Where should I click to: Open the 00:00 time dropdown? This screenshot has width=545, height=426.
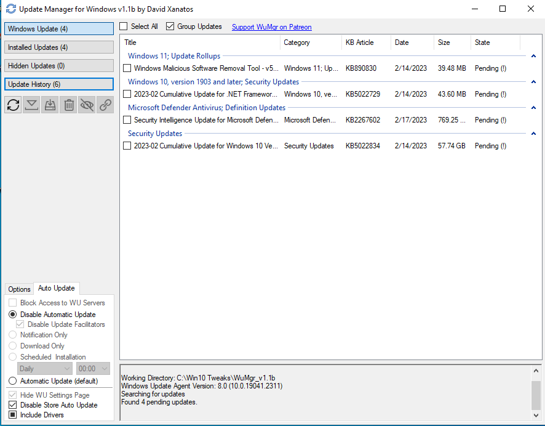pyautogui.click(x=93, y=369)
